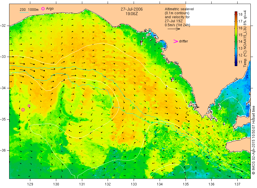Click the longitude label 129
The width and height of the screenshot is (257, 188).
click(x=30, y=184)
